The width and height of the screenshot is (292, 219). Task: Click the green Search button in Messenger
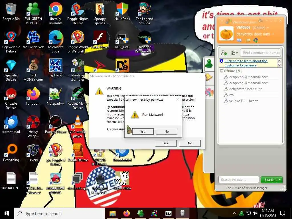tap(269, 180)
